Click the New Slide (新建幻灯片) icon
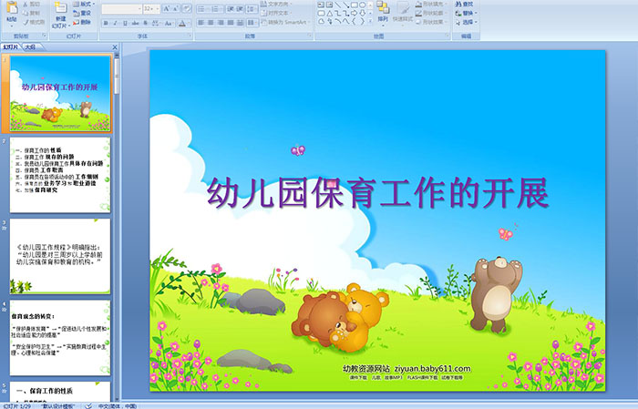 pos(61,7)
